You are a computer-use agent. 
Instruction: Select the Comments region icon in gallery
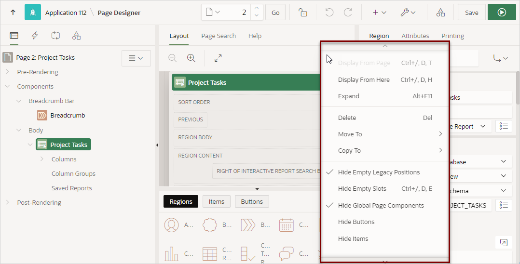point(286,254)
